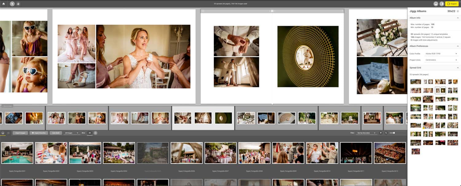Select the pan hand tool
Viewport: 461px width, 186px height.
coord(18,4)
